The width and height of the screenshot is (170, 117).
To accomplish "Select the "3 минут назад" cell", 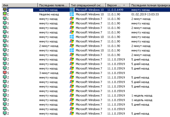I will tap(49, 73).
